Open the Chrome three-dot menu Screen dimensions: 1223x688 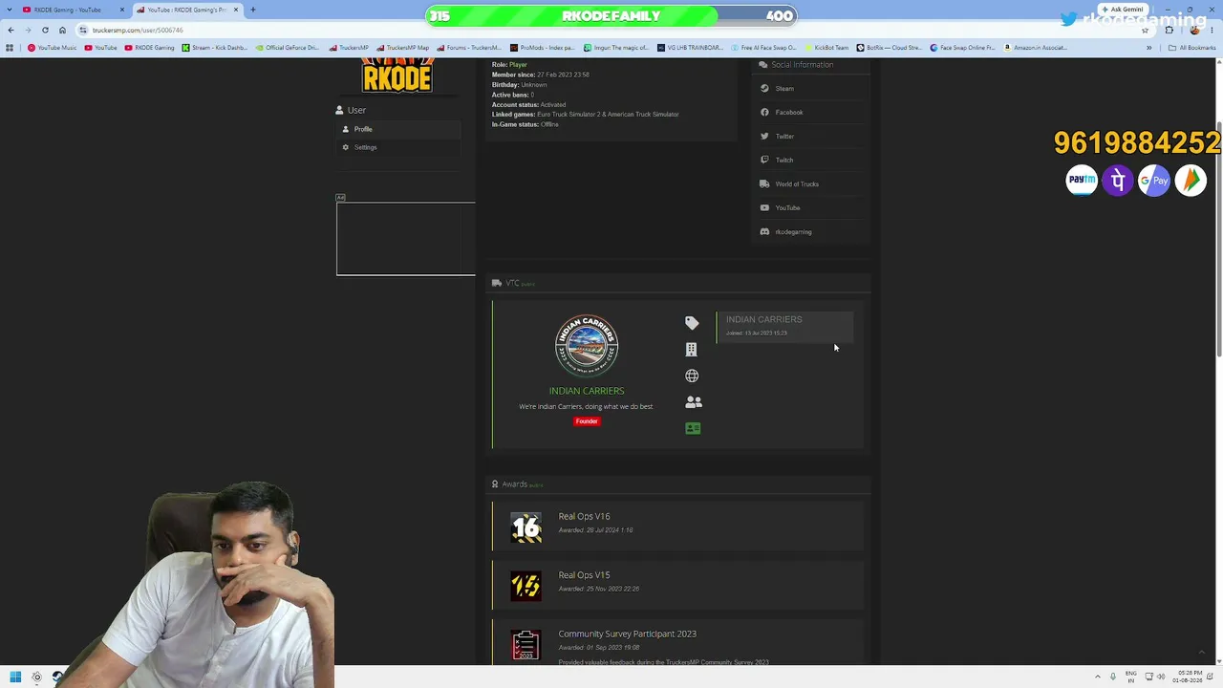1213,31
